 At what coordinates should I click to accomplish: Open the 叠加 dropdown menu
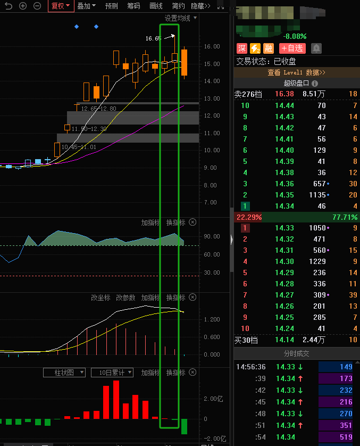click(x=86, y=6)
